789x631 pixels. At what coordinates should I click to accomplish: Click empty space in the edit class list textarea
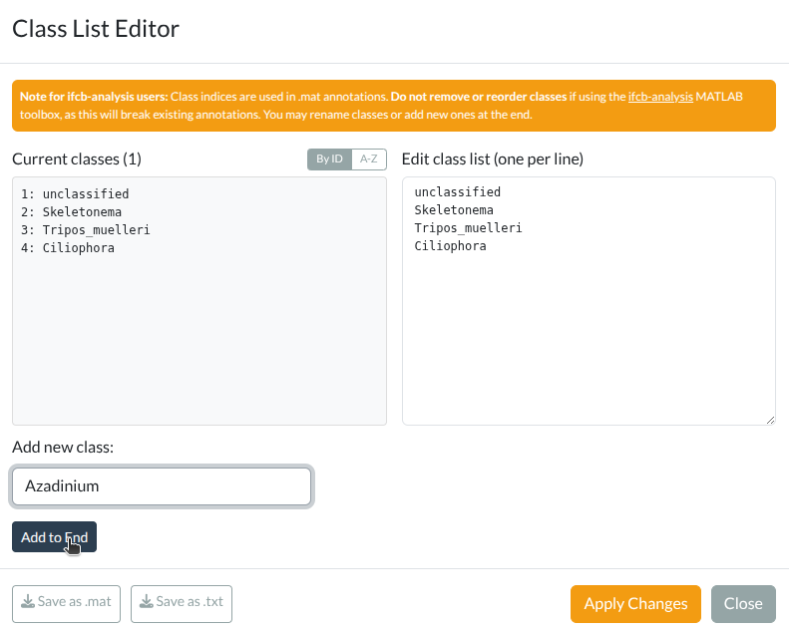(x=589, y=339)
